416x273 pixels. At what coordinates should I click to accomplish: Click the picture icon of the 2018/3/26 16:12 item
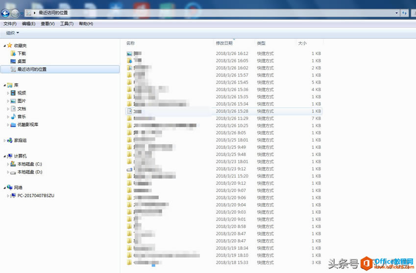coord(129,53)
